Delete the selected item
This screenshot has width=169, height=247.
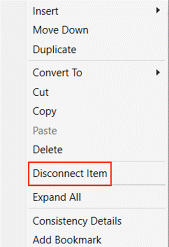click(x=48, y=149)
